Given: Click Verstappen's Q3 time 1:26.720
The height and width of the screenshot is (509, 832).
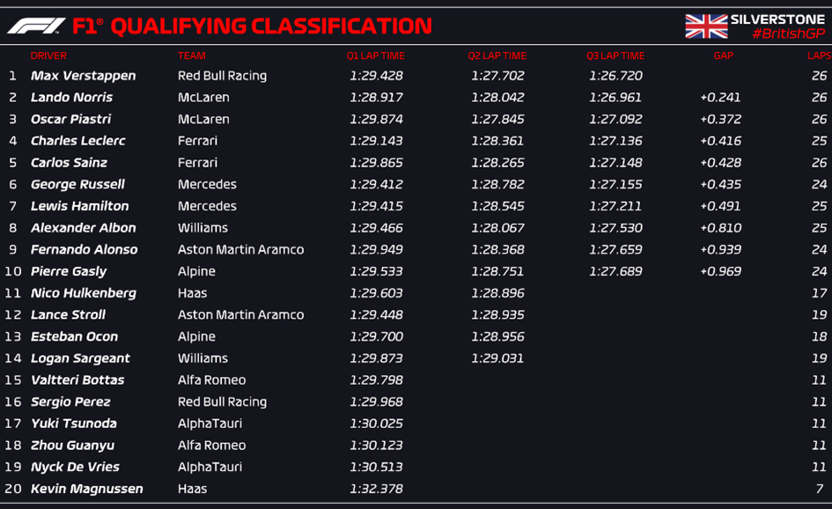Looking at the screenshot, I should click(615, 76).
